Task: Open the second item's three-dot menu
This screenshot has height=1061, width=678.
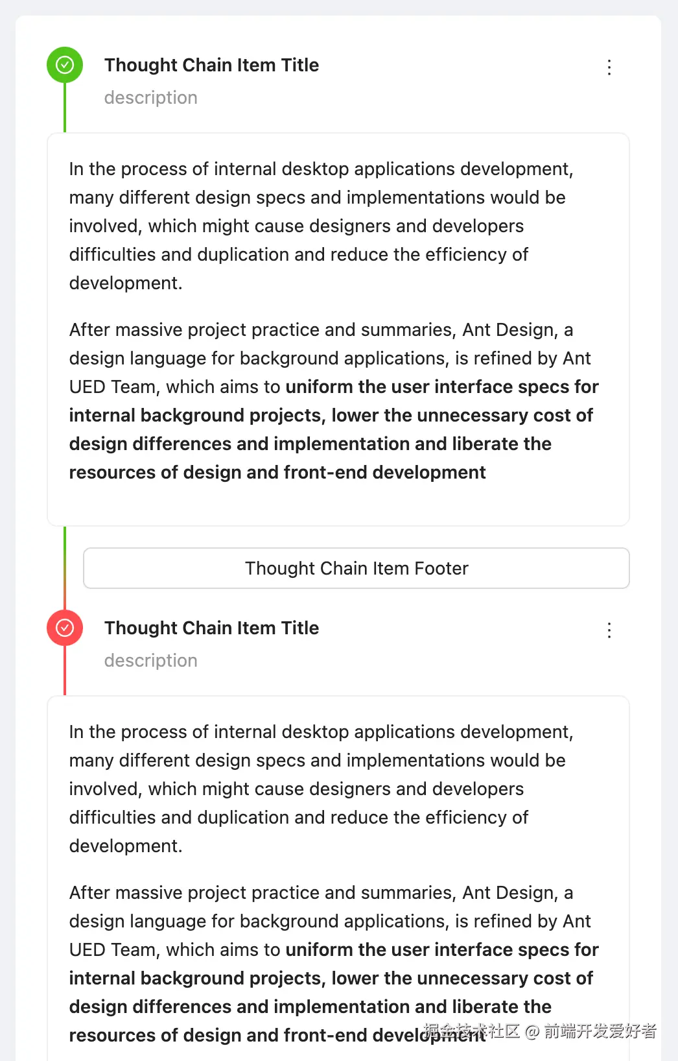Action: 609,630
